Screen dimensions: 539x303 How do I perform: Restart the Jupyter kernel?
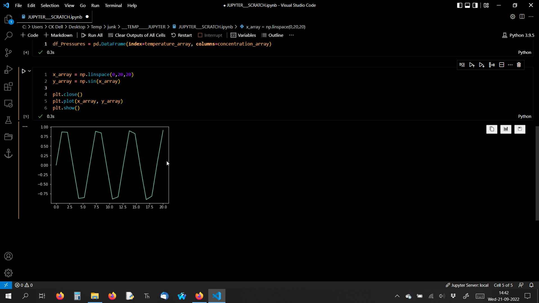181,35
